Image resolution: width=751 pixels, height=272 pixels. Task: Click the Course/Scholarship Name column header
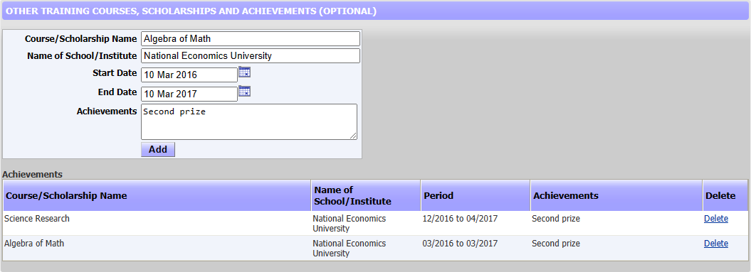click(157, 195)
